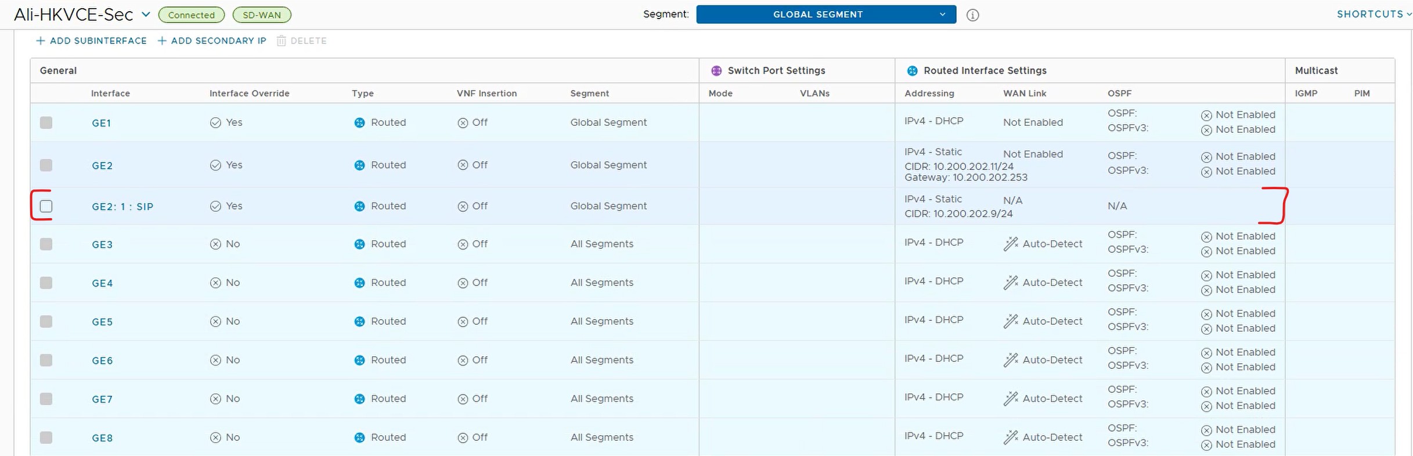
Task: Click the Routed type icon for GE2
Action: coord(359,165)
